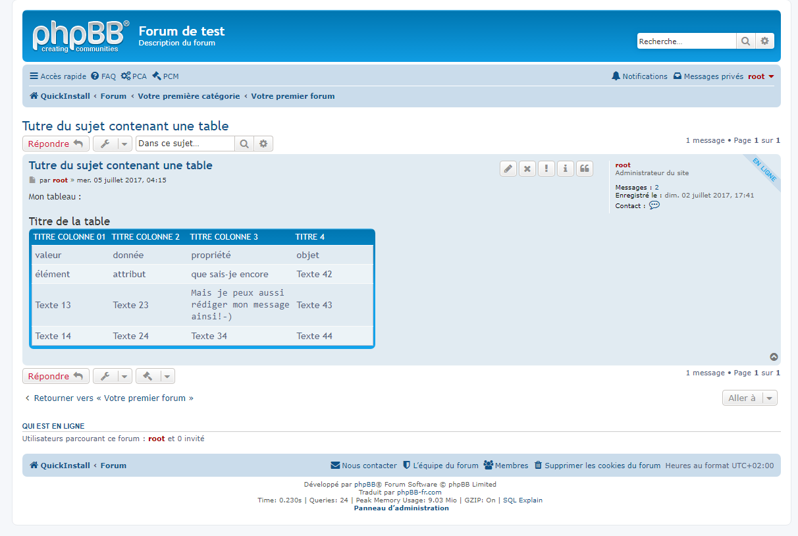The width and height of the screenshot is (798, 536).
Task: Click the top Répondre button
Action: click(x=55, y=144)
